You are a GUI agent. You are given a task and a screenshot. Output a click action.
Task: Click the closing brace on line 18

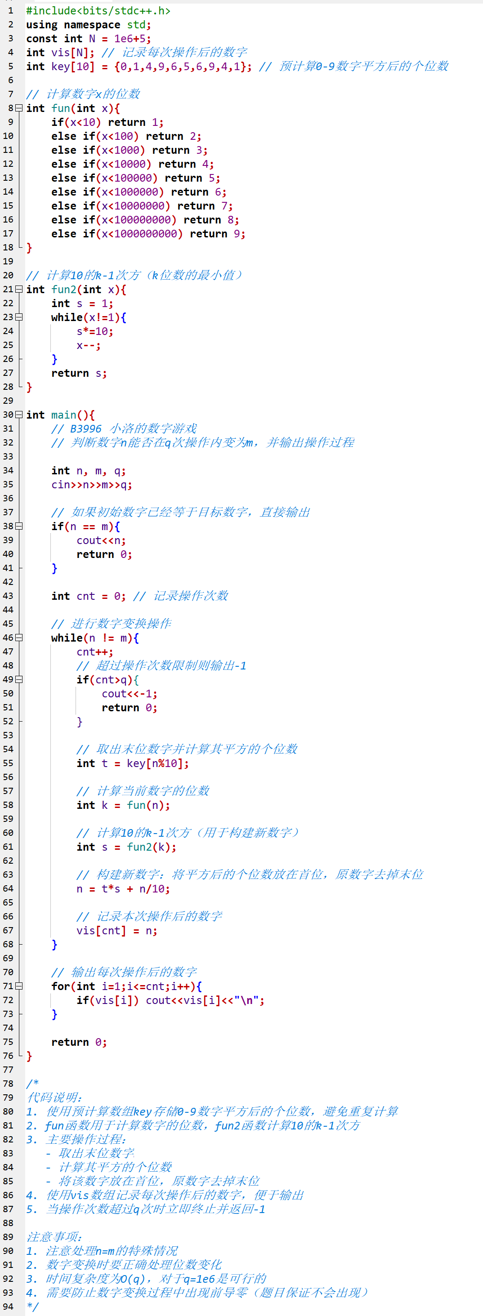(x=29, y=248)
